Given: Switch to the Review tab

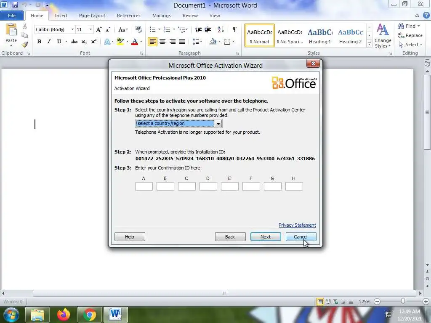Looking at the screenshot, I should pos(190,16).
